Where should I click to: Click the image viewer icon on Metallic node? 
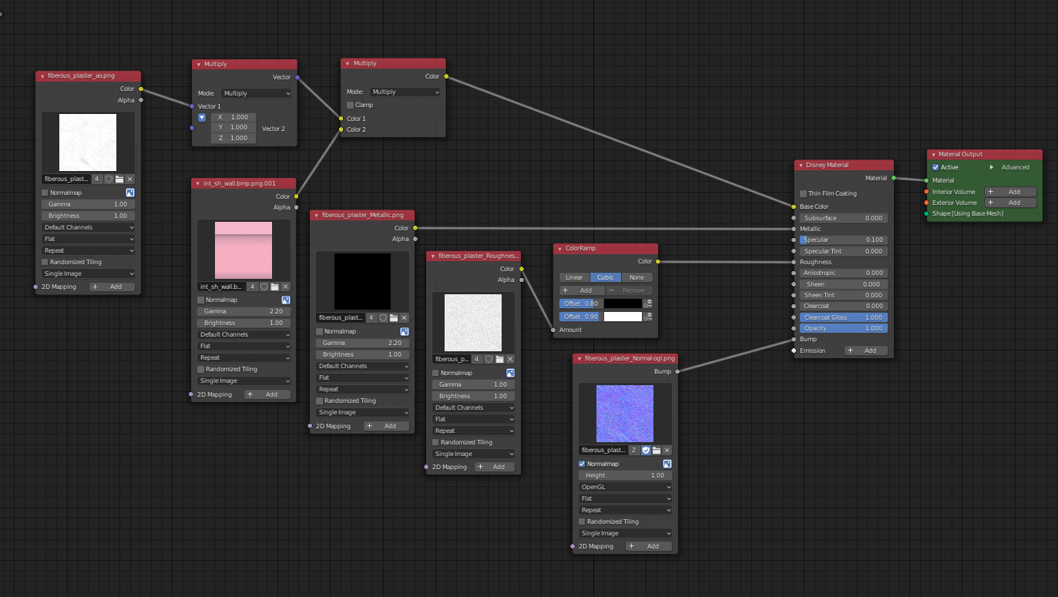pos(404,331)
